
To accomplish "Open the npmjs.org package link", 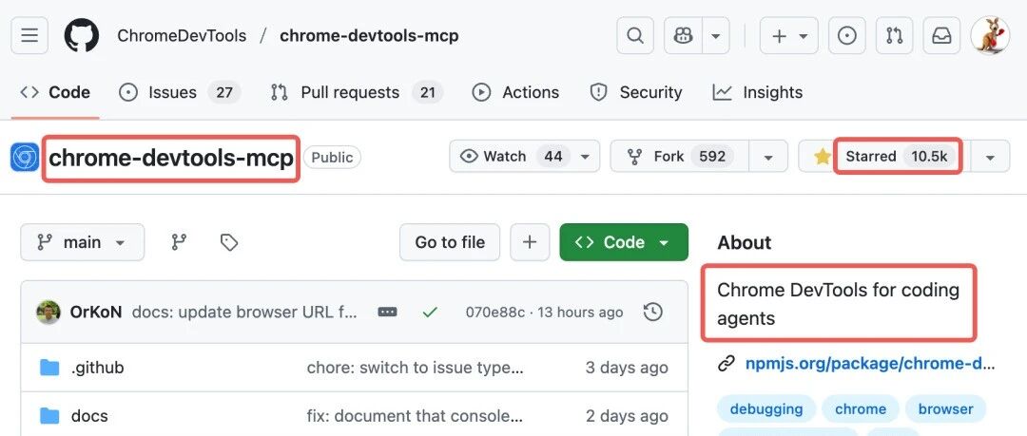I will point(870,363).
